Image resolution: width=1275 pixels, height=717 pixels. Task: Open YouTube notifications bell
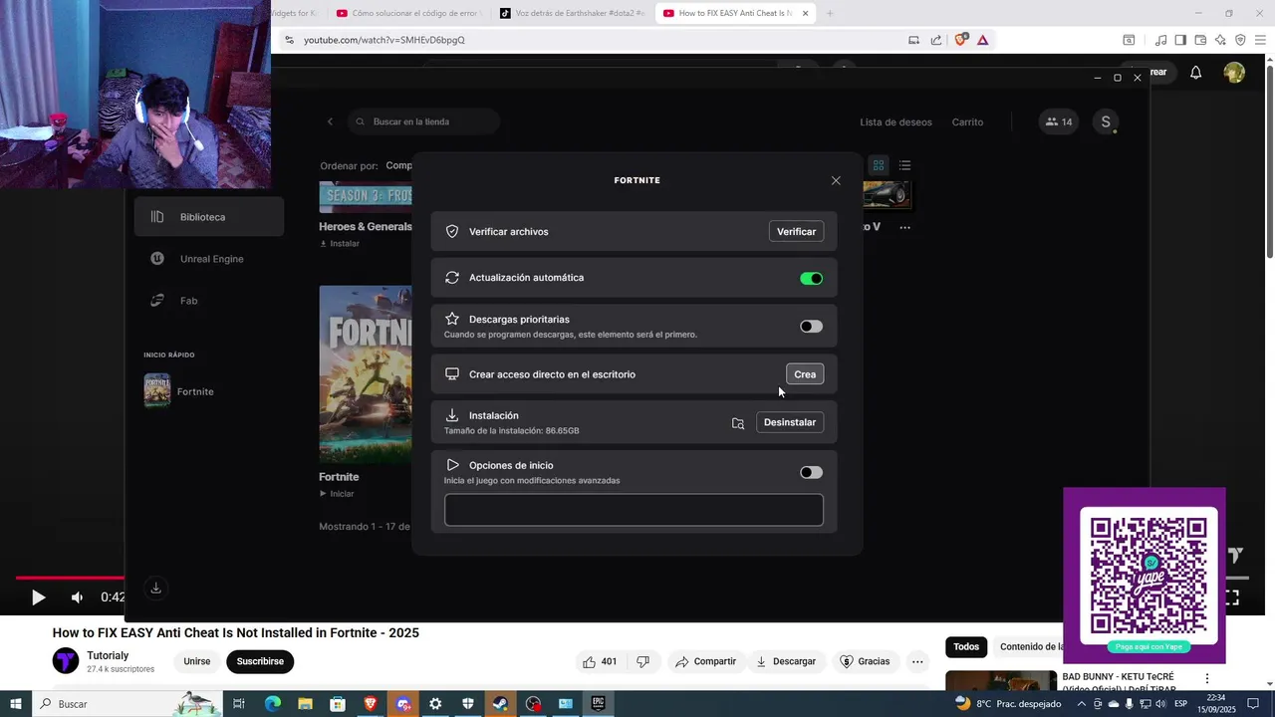tap(1195, 72)
